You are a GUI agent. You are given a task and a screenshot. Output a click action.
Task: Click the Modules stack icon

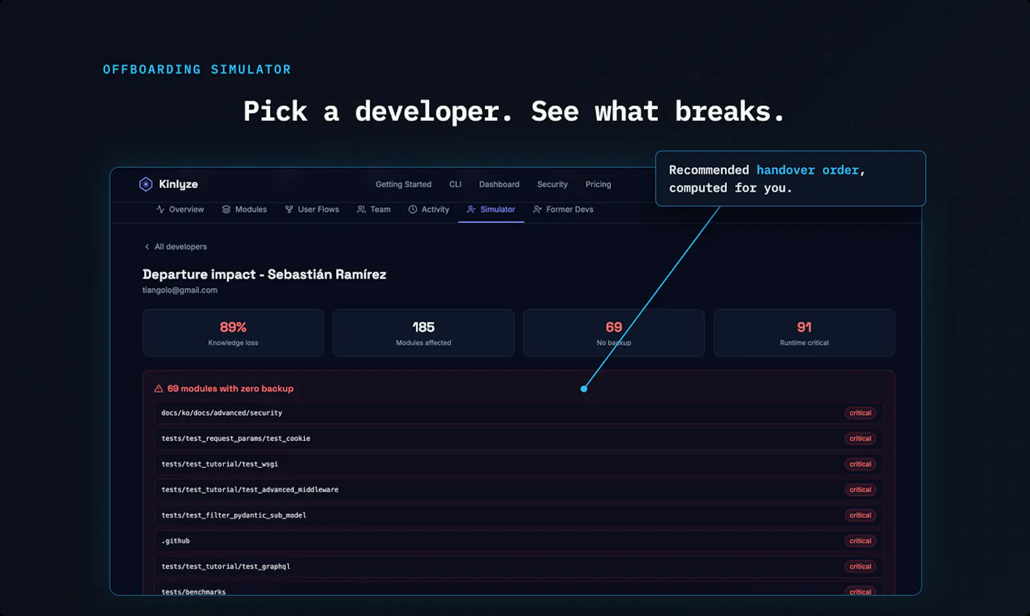pyautogui.click(x=226, y=209)
